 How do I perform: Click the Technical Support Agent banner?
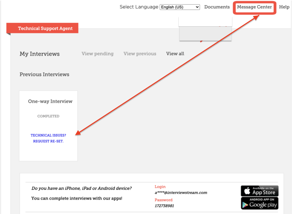coord(42,28)
